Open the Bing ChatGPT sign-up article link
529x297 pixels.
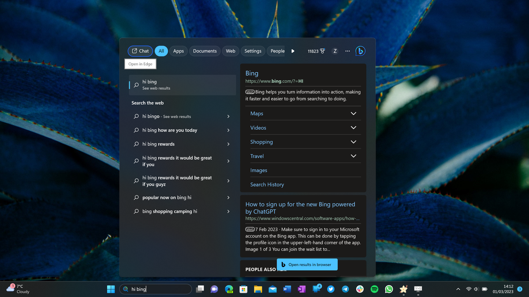coord(300,208)
